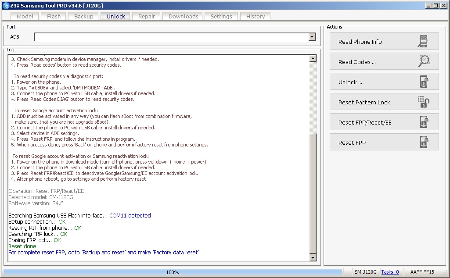450x278 pixels.
Task: Click 'Selected model: SM-J120G' log line
Action: pyautogui.click(x=41, y=197)
